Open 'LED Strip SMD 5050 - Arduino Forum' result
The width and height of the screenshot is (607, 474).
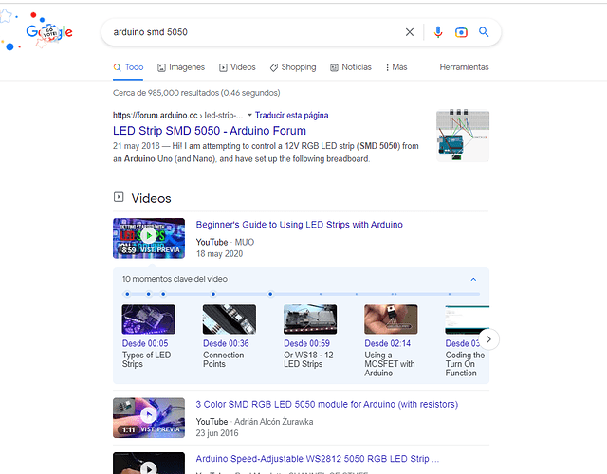pos(210,131)
